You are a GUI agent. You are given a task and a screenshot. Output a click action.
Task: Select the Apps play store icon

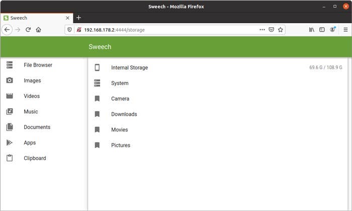[x=9, y=142]
